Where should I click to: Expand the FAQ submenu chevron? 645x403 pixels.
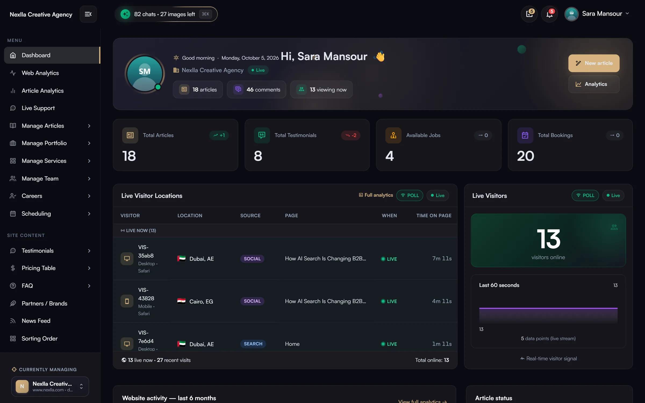coord(89,286)
